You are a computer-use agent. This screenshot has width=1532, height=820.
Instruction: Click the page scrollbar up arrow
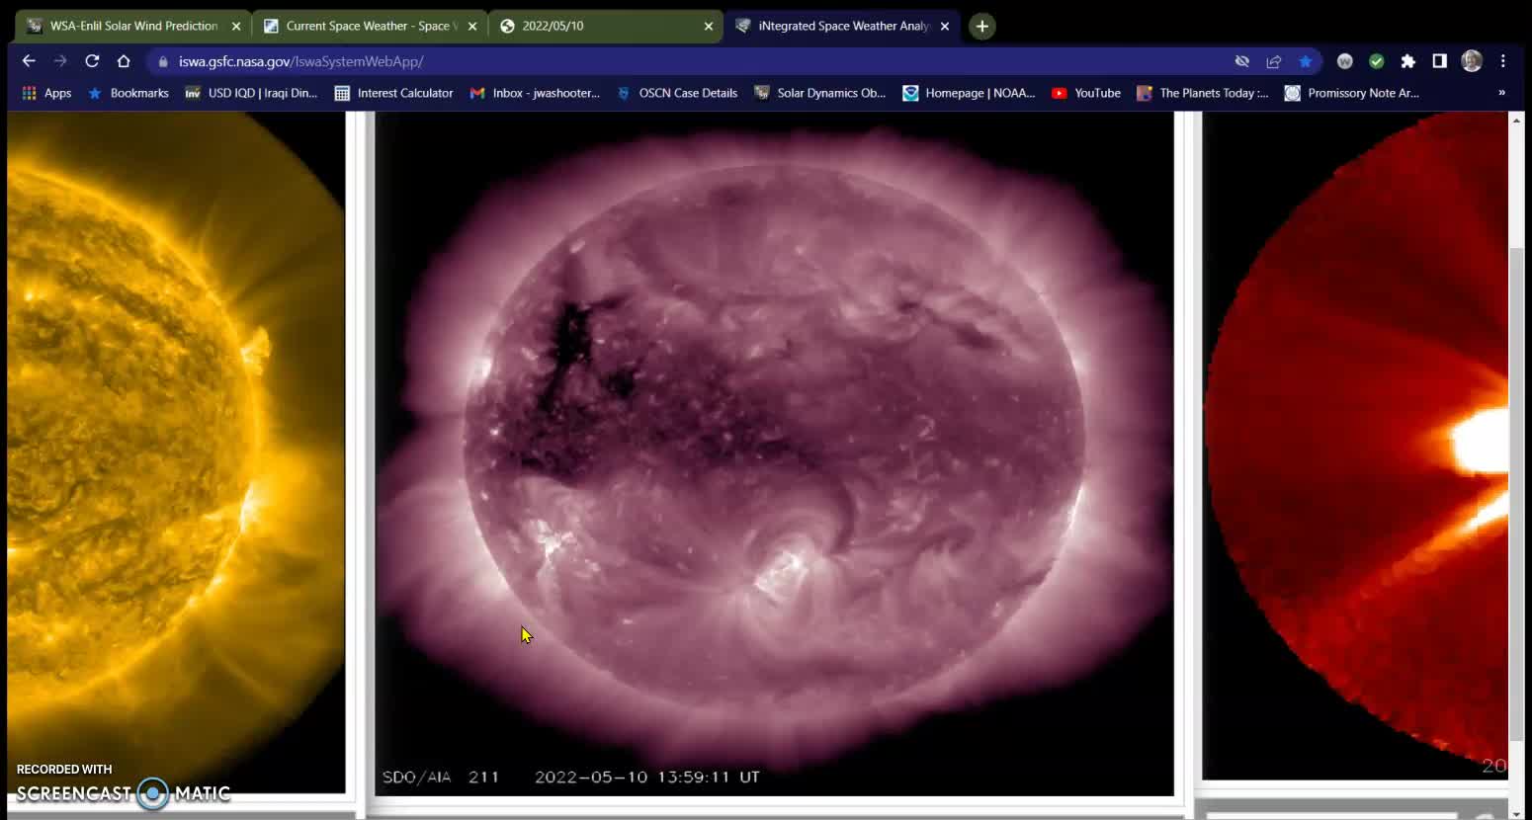[x=1516, y=120]
